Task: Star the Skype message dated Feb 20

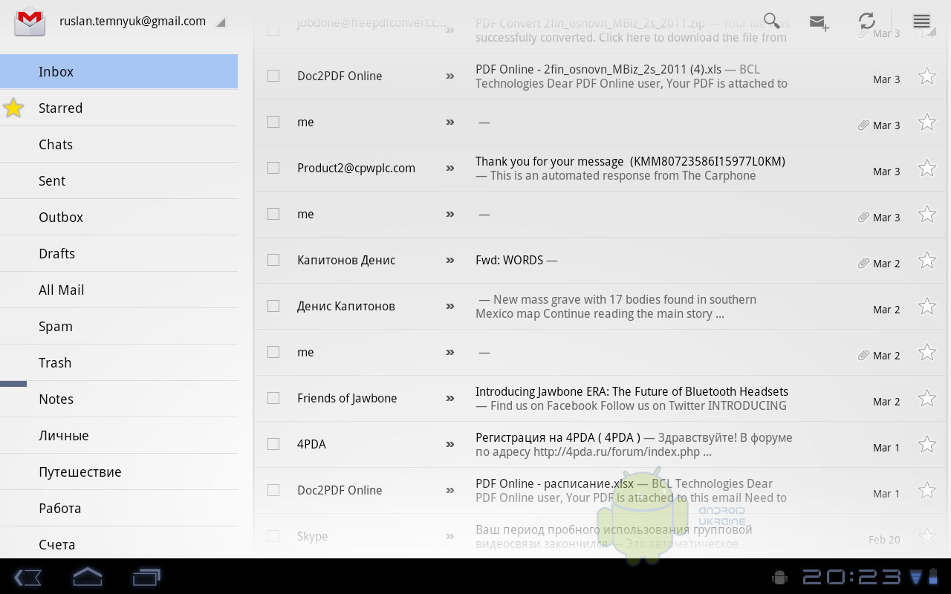Action: (926, 536)
